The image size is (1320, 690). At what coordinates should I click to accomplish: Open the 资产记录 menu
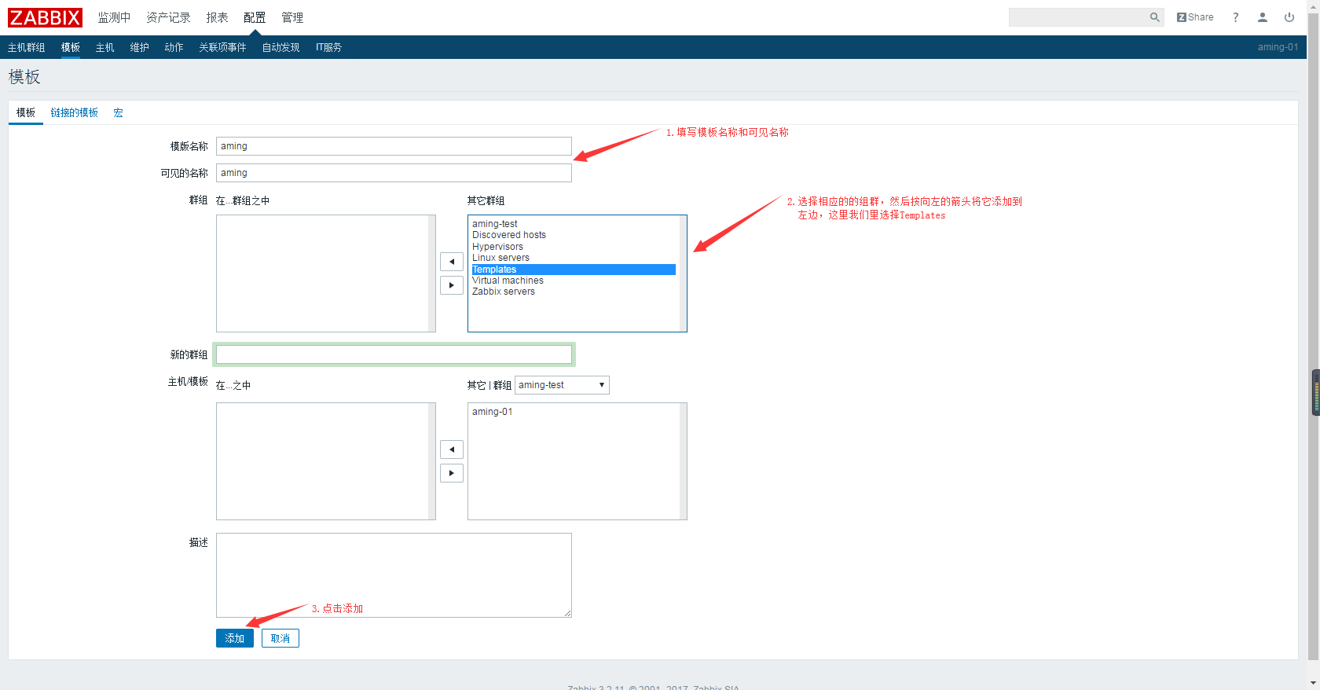click(168, 17)
